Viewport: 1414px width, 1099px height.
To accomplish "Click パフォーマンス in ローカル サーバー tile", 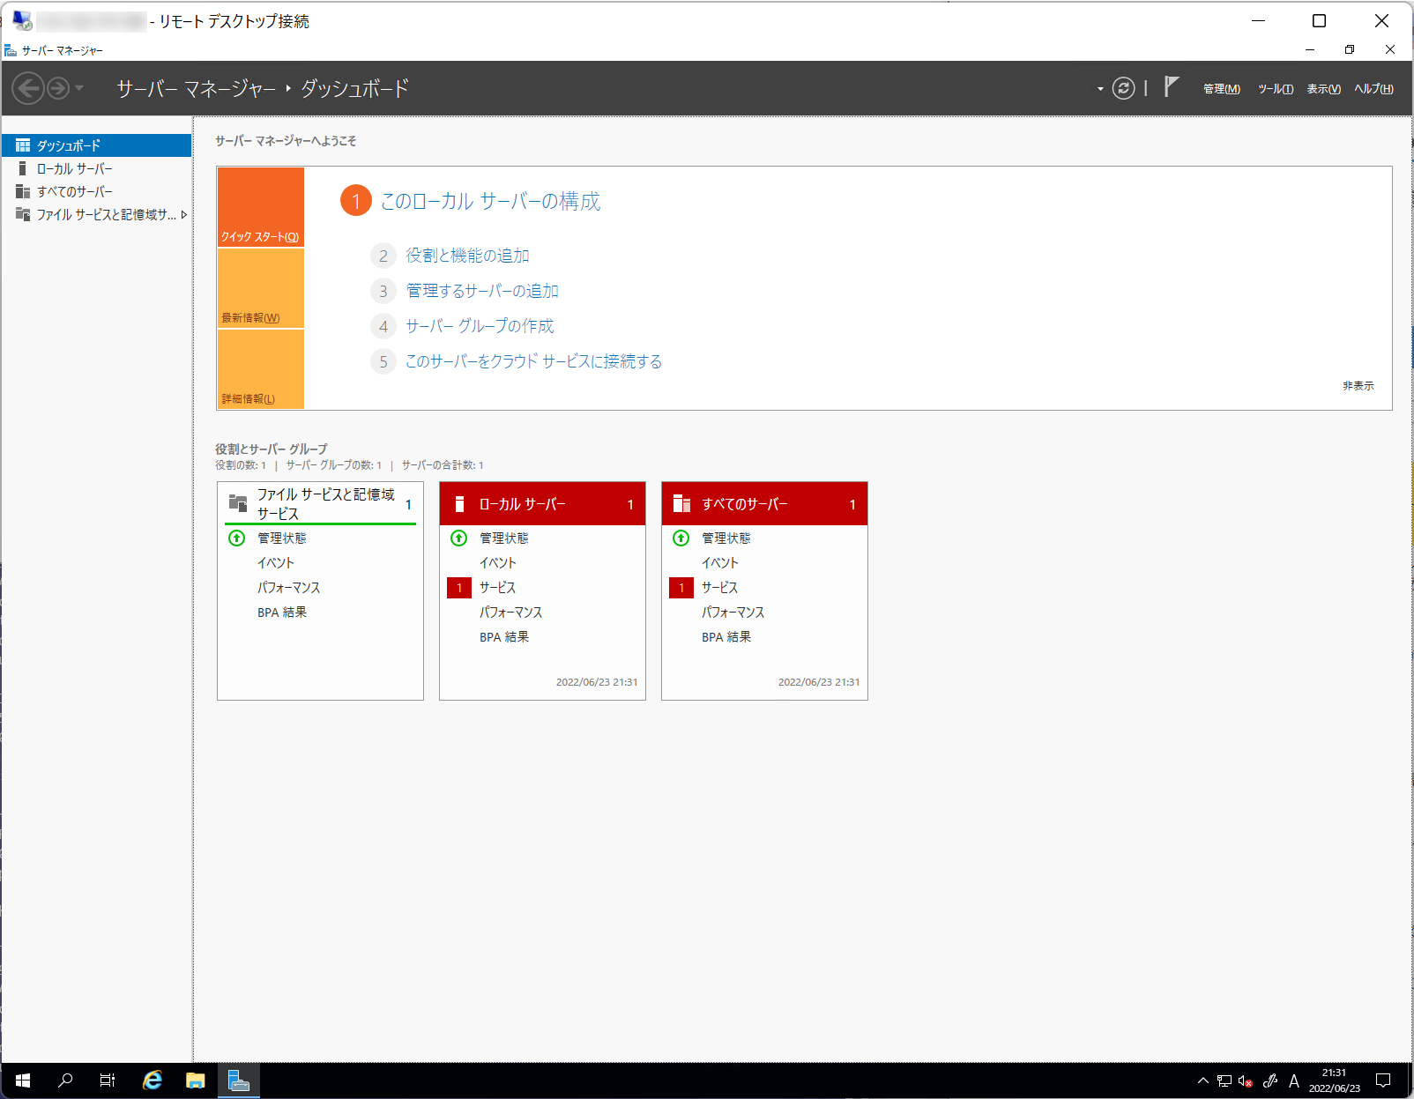I will coord(511,613).
